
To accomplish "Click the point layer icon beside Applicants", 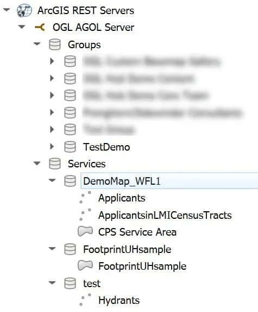I will click(85, 197).
